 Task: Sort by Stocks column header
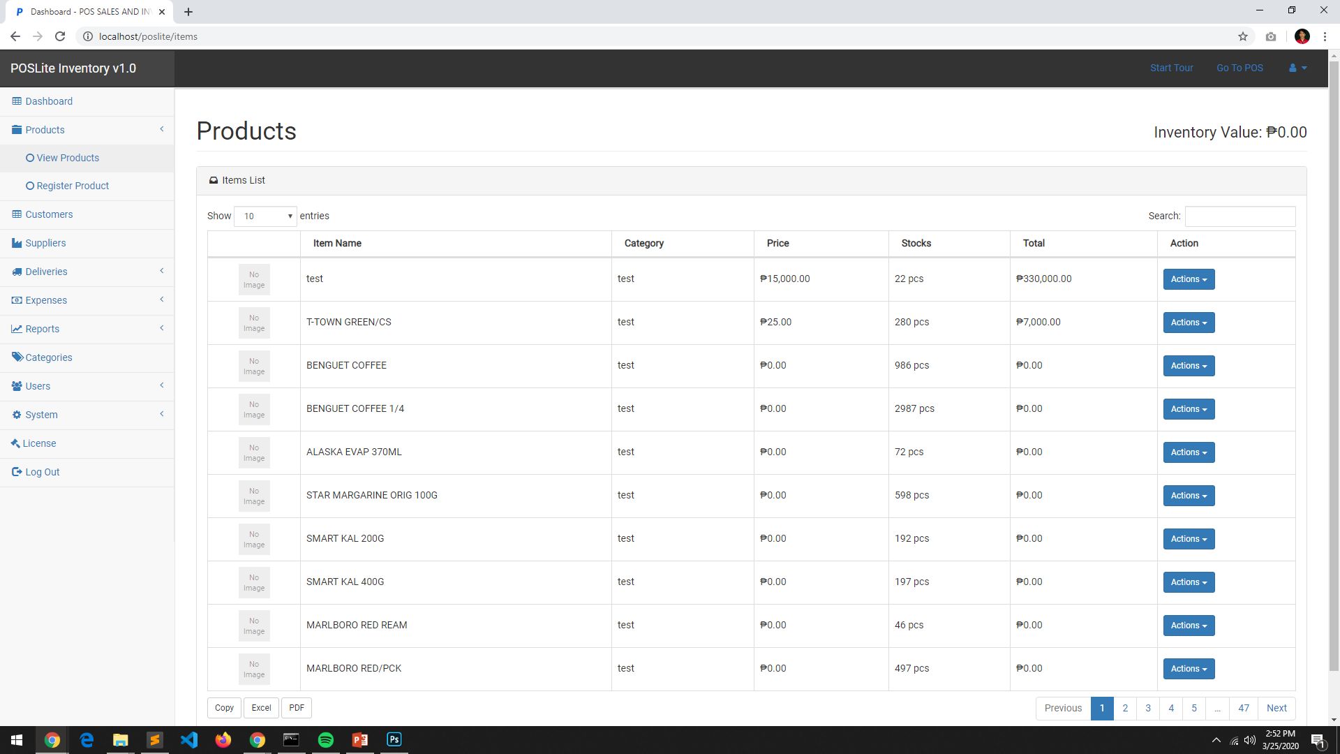click(x=949, y=244)
